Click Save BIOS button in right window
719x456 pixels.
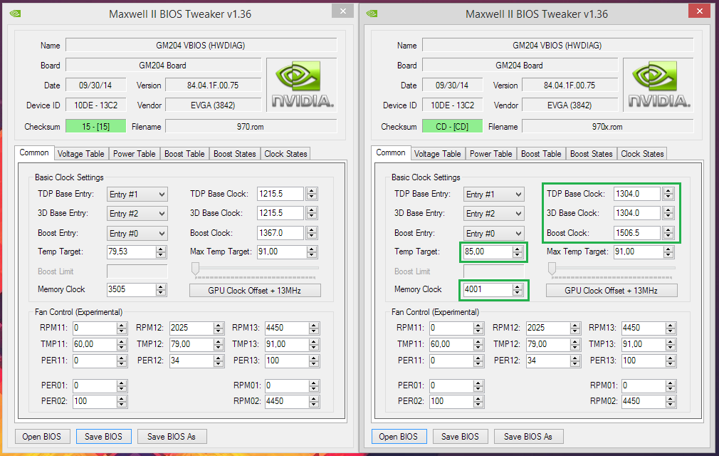(x=461, y=436)
